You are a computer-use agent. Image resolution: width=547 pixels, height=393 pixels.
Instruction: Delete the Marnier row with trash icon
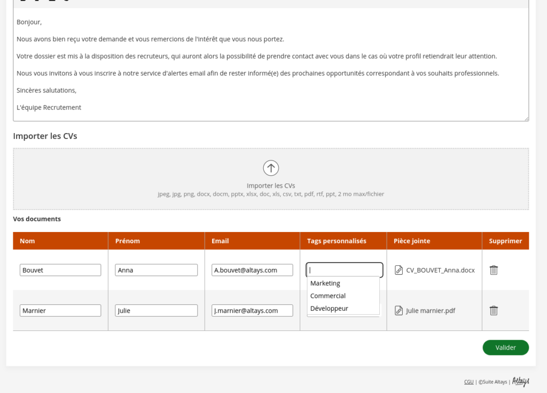coord(494,311)
